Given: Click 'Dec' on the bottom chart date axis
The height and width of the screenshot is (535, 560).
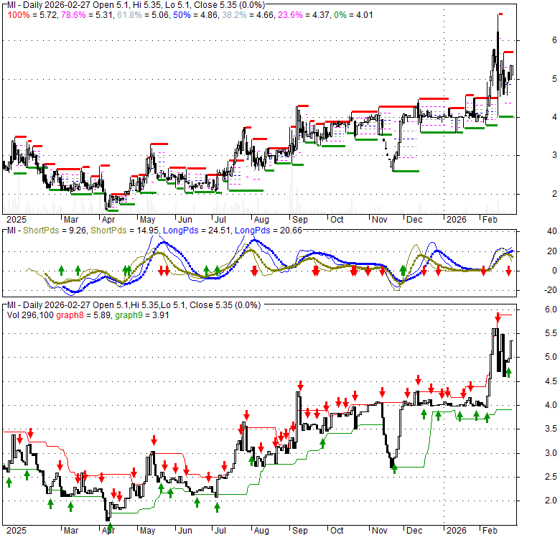Looking at the screenshot, I should click(x=414, y=531).
